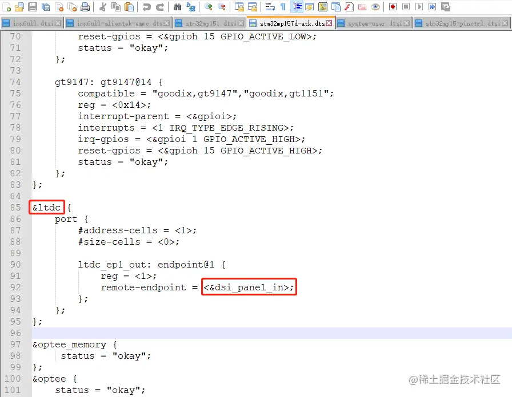Viewport: 512px width, 397px height.
Task: Switch to the imx6ull.dtsi tab
Action: click(32, 23)
